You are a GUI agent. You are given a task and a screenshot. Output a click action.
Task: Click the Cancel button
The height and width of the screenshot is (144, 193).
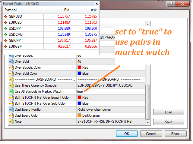pyautogui.click(x=151, y=134)
